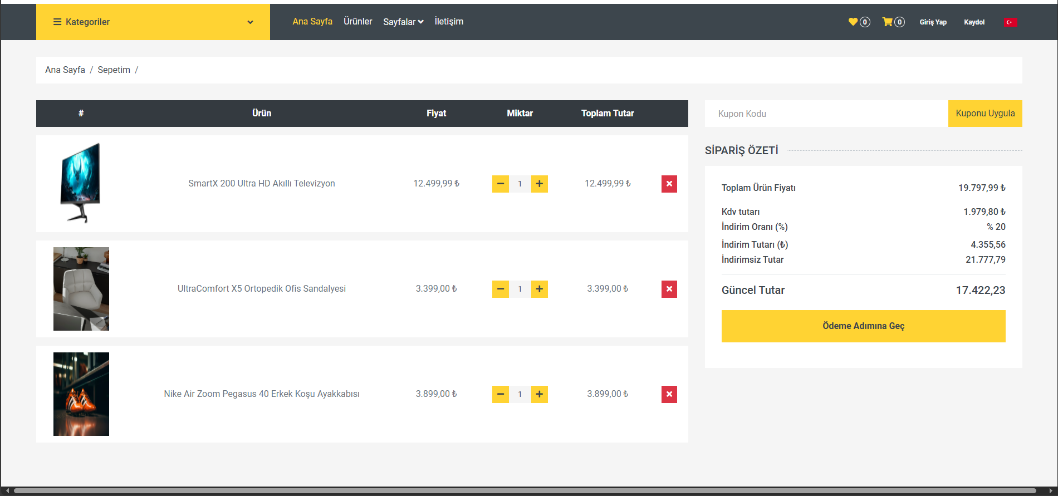This screenshot has width=1058, height=496.
Task: Focus the Kupon Kodu input field
Action: (826, 114)
